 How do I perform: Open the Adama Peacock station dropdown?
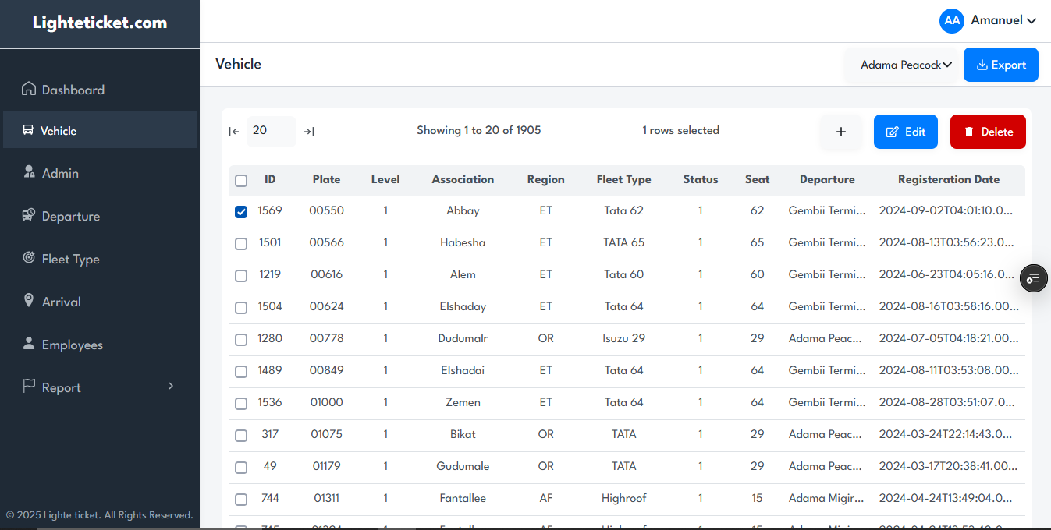pos(905,65)
